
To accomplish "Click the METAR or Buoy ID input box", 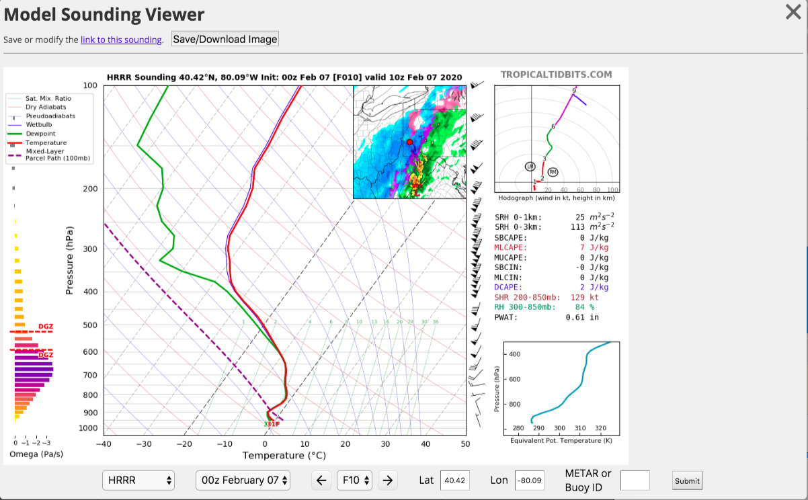I will click(x=635, y=481).
